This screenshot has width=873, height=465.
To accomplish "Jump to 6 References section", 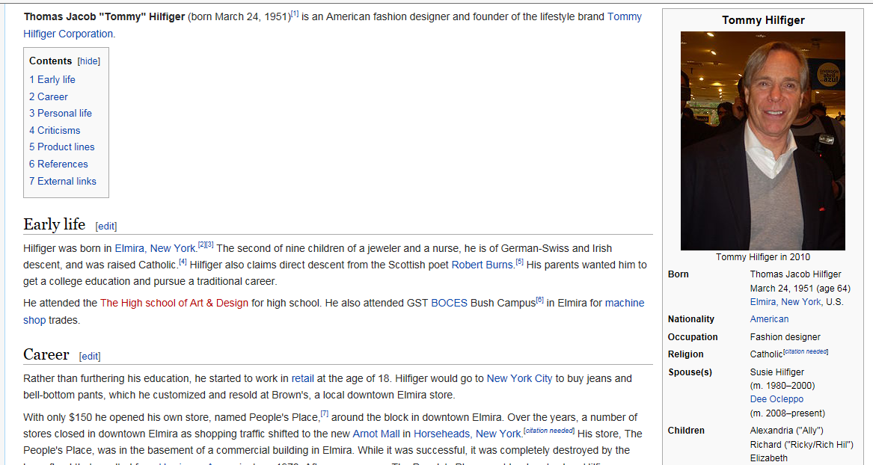I will click(x=58, y=164).
